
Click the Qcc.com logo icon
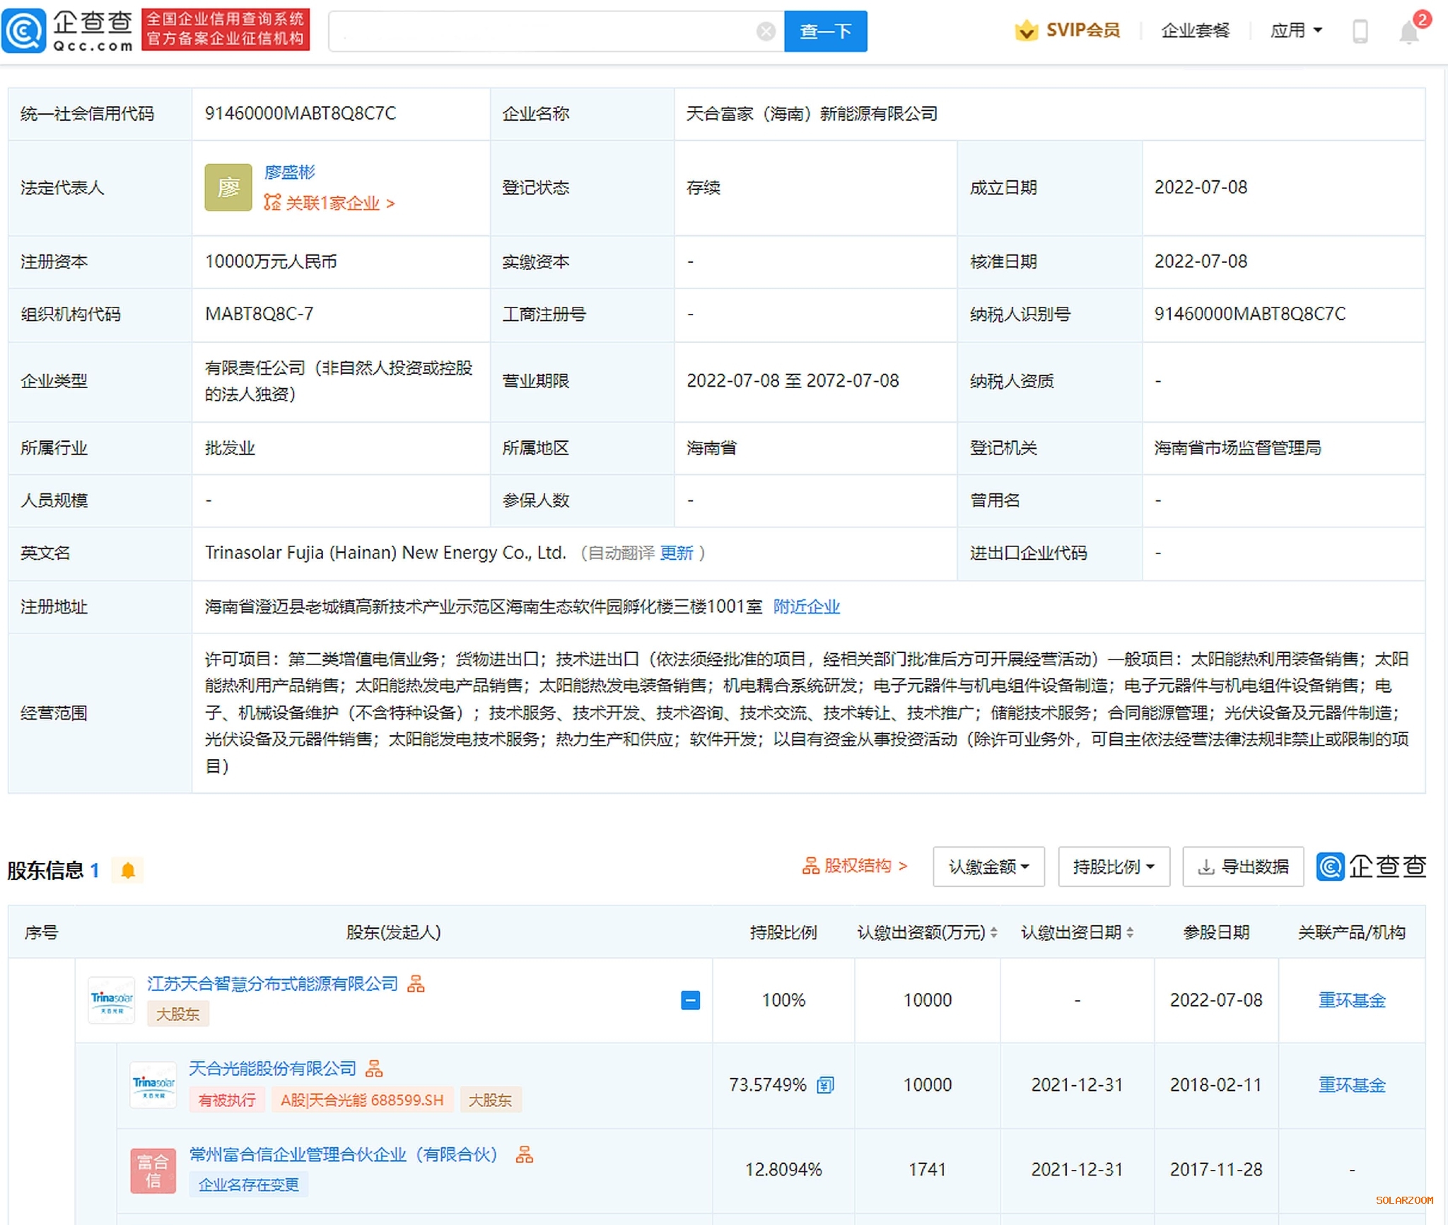24,30
